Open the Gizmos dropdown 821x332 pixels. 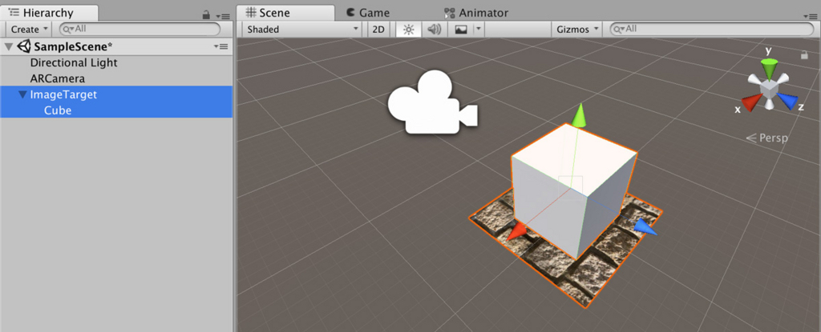[x=577, y=30]
